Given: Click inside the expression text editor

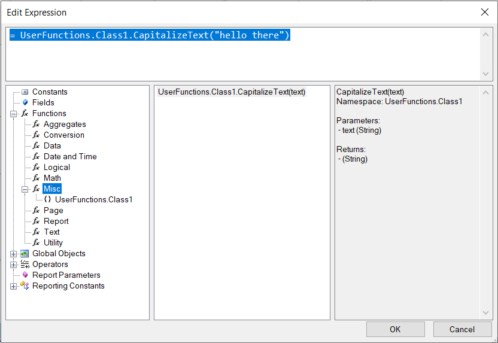Looking at the screenshot, I should pyautogui.click(x=242, y=54).
